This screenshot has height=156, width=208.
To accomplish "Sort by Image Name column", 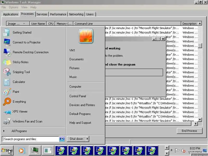I will coord(18,24).
